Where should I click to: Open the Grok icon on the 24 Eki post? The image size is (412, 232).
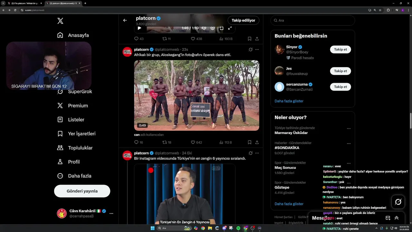pos(250,153)
